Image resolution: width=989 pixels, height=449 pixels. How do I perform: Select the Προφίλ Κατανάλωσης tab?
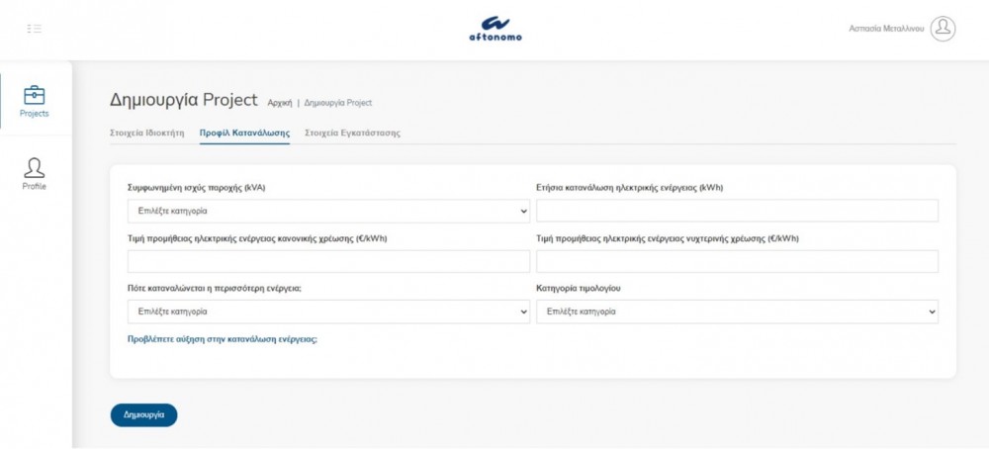pos(244,133)
